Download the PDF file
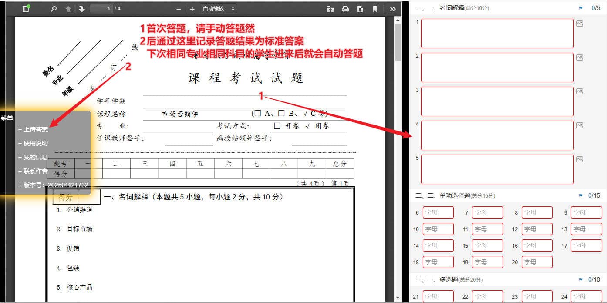The height and width of the screenshot is (303, 607). 360,9
